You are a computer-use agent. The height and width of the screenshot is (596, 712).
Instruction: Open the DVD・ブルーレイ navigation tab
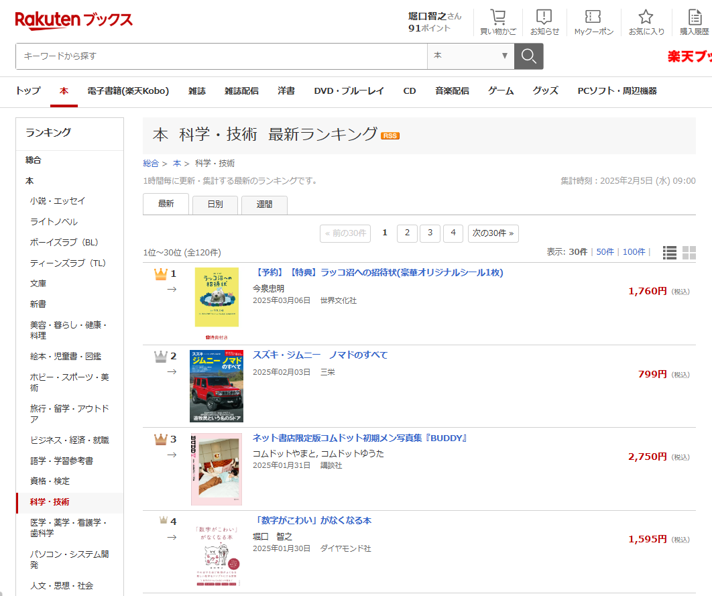point(349,91)
